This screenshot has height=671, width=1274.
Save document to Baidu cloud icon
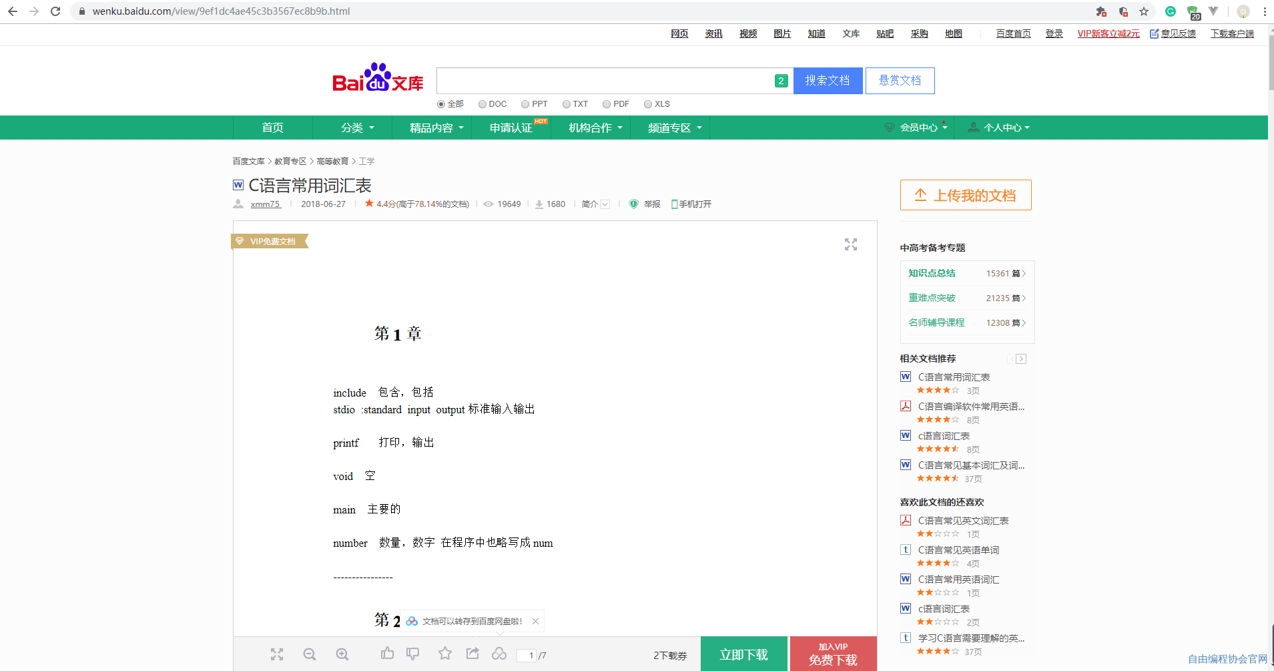[499, 654]
